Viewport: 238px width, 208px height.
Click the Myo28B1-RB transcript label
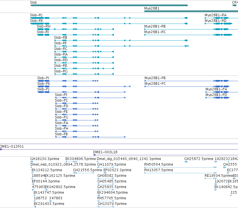[155, 26]
